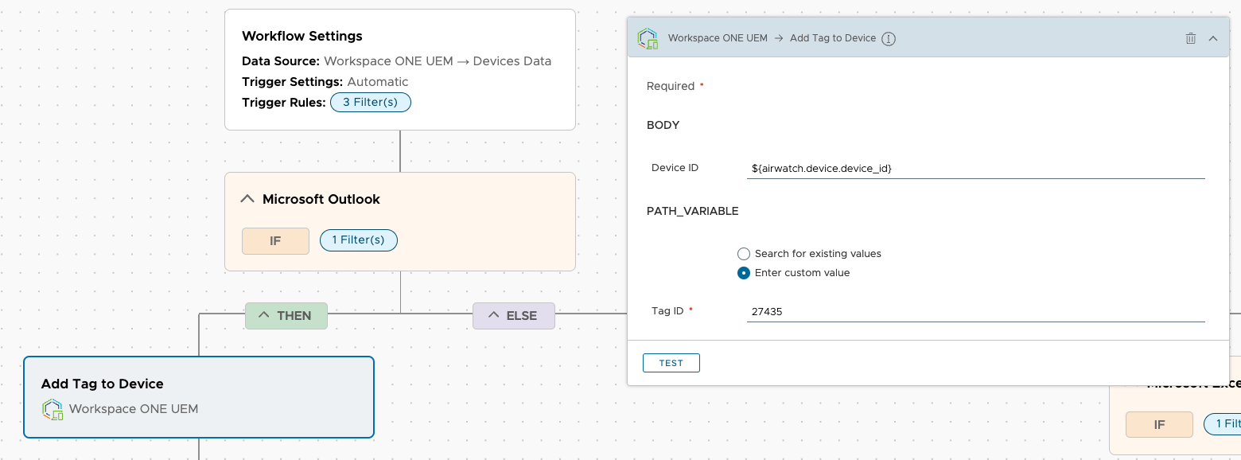Open the 3 Filter(s) trigger rules badge

point(370,102)
